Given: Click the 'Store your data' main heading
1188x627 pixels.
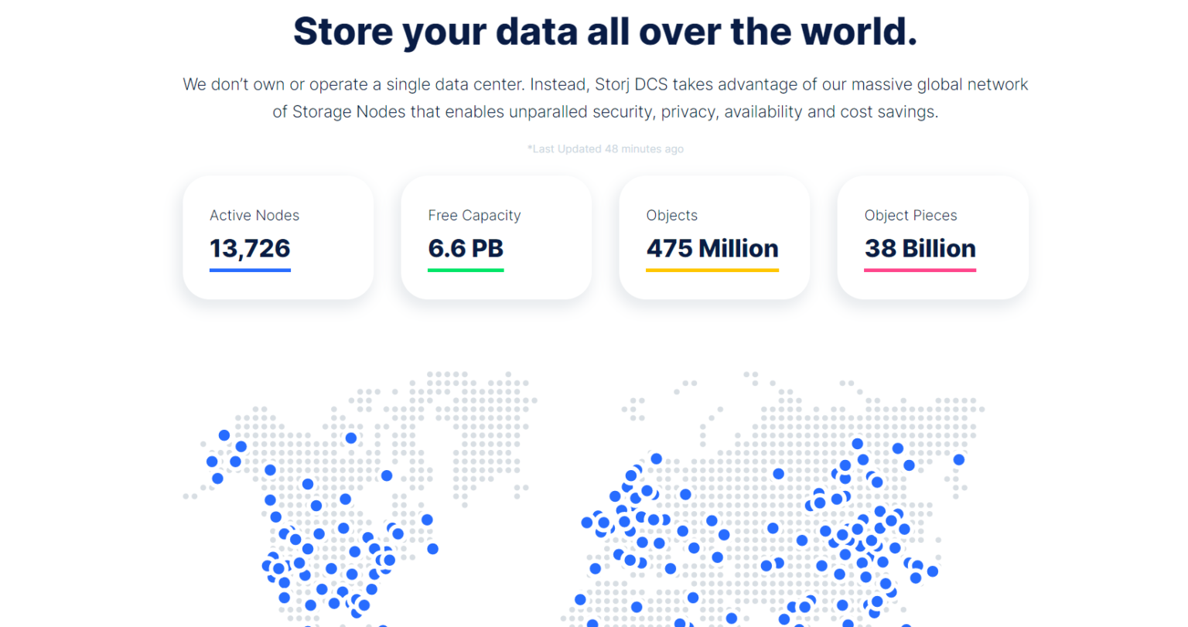Looking at the screenshot, I should click(x=605, y=32).
